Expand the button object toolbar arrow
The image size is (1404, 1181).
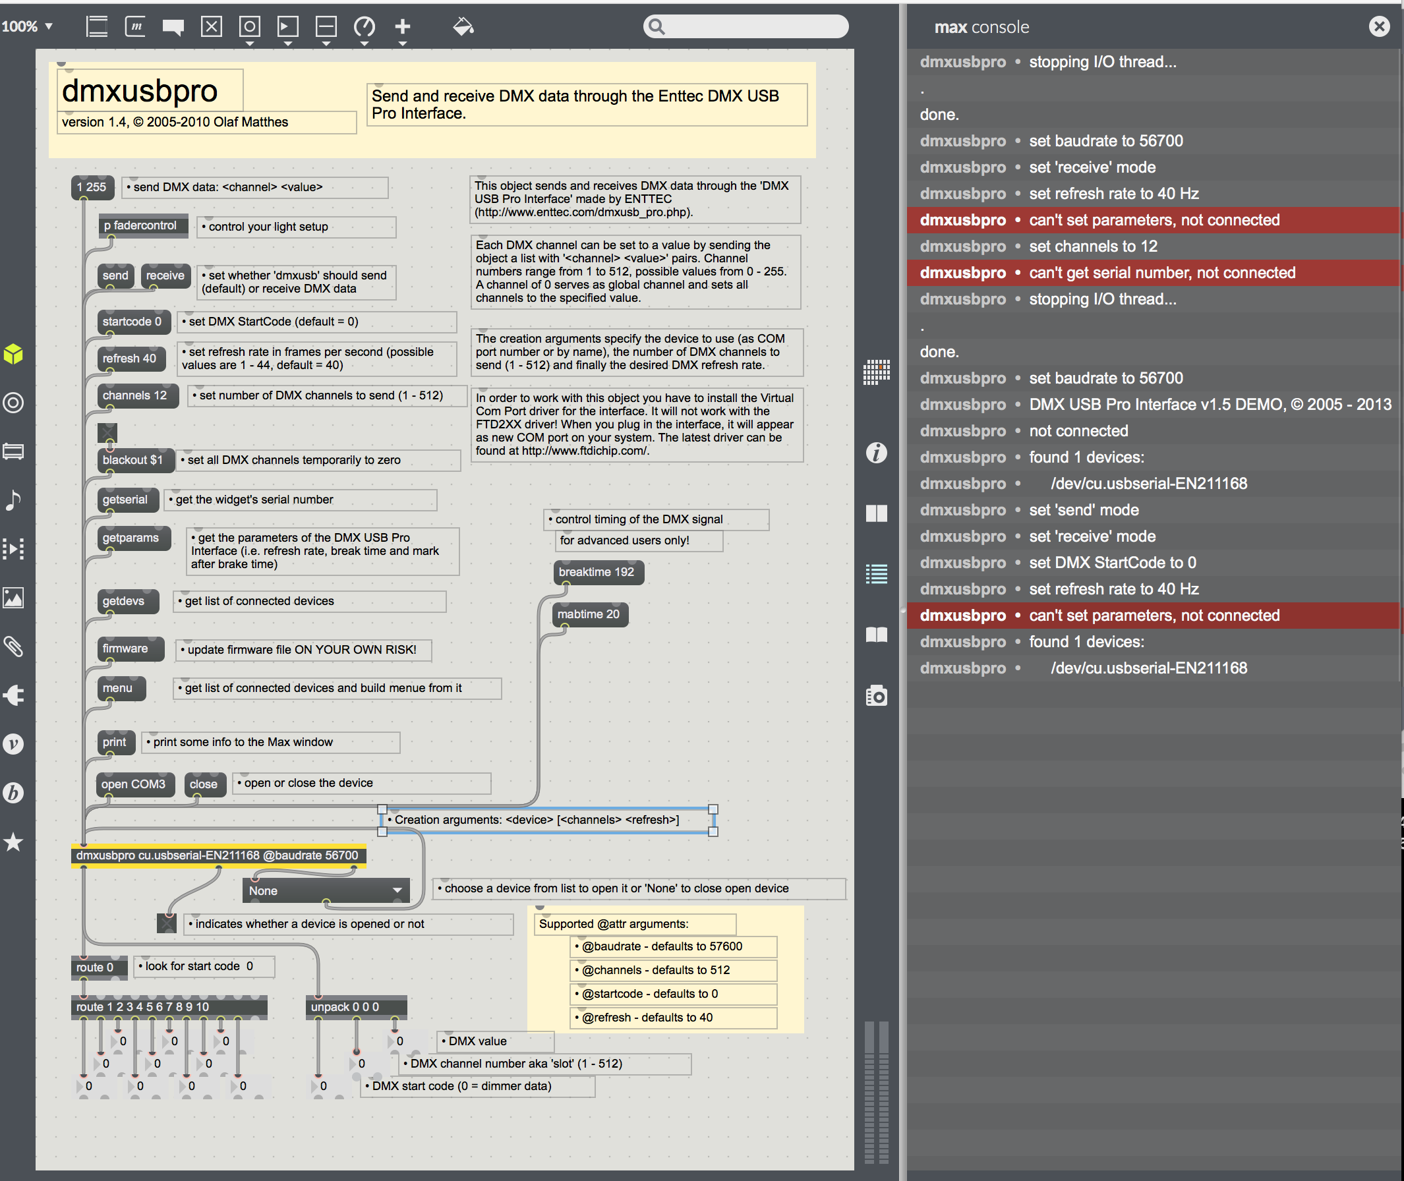pos(250,44)
